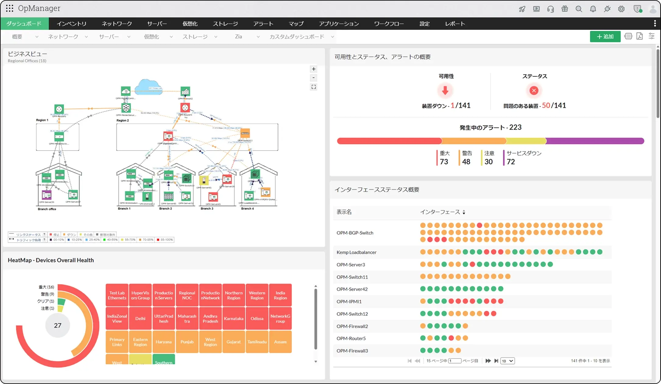Click the headset support icon
Viewport: 661px width, 384px height.
[550, 9]
